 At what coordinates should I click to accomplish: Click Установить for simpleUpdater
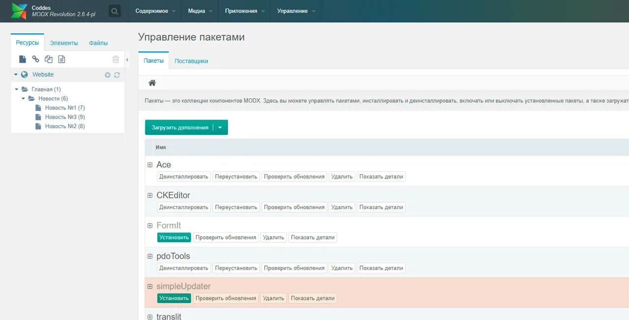[174, 298]
